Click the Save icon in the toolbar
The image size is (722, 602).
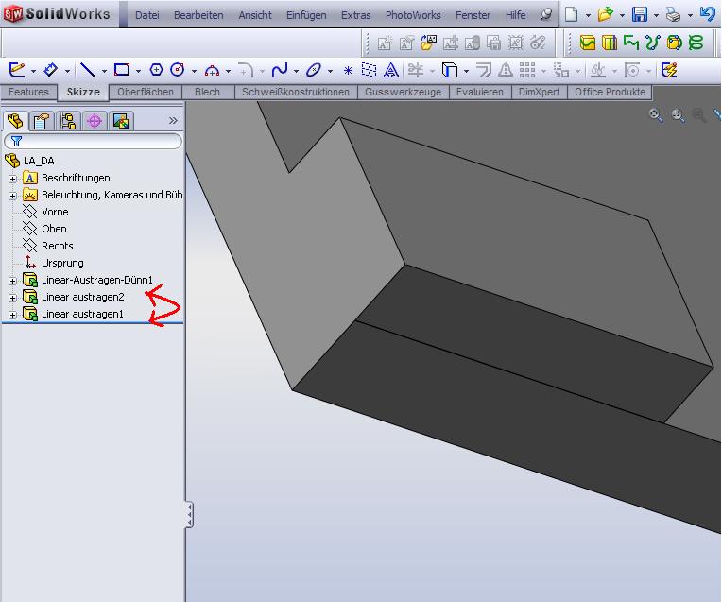(x=640, y=15)
